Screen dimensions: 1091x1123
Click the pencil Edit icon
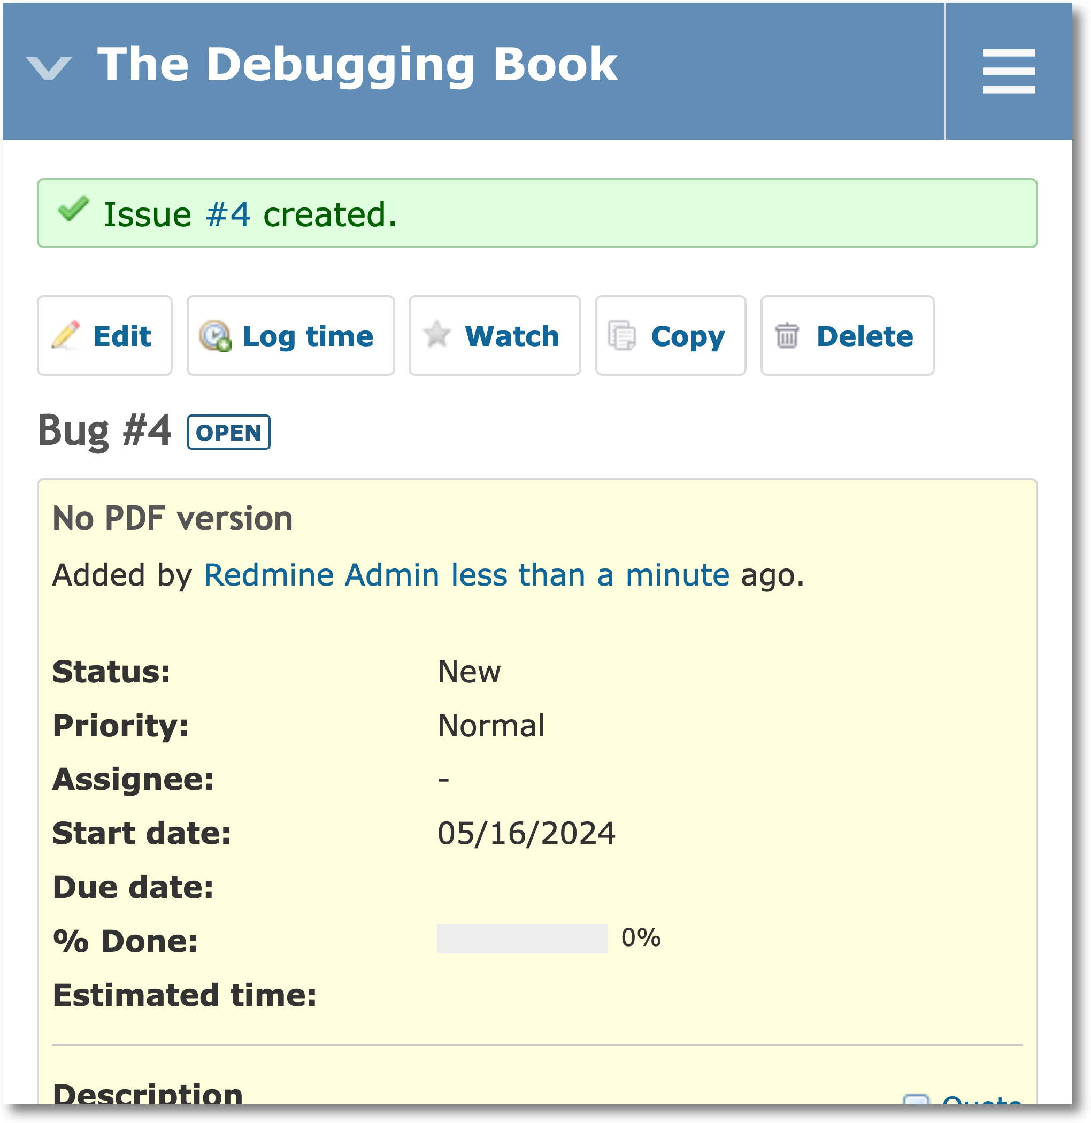click(65, 335)
